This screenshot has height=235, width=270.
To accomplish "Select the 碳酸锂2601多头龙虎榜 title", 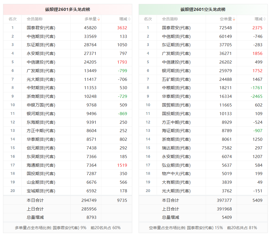I will (x=68, y=9).
